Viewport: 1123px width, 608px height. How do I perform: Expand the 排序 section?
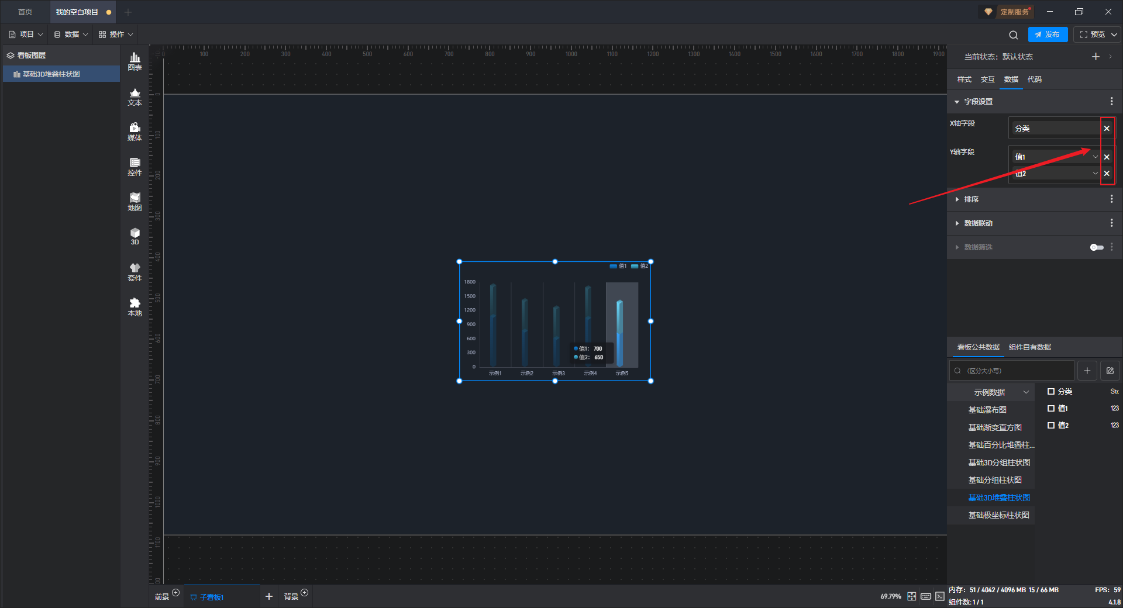click(957, 199)
